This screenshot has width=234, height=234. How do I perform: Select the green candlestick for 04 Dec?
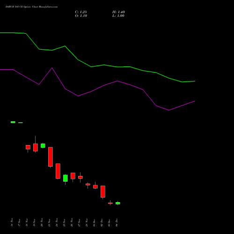(x=118, y=203)
